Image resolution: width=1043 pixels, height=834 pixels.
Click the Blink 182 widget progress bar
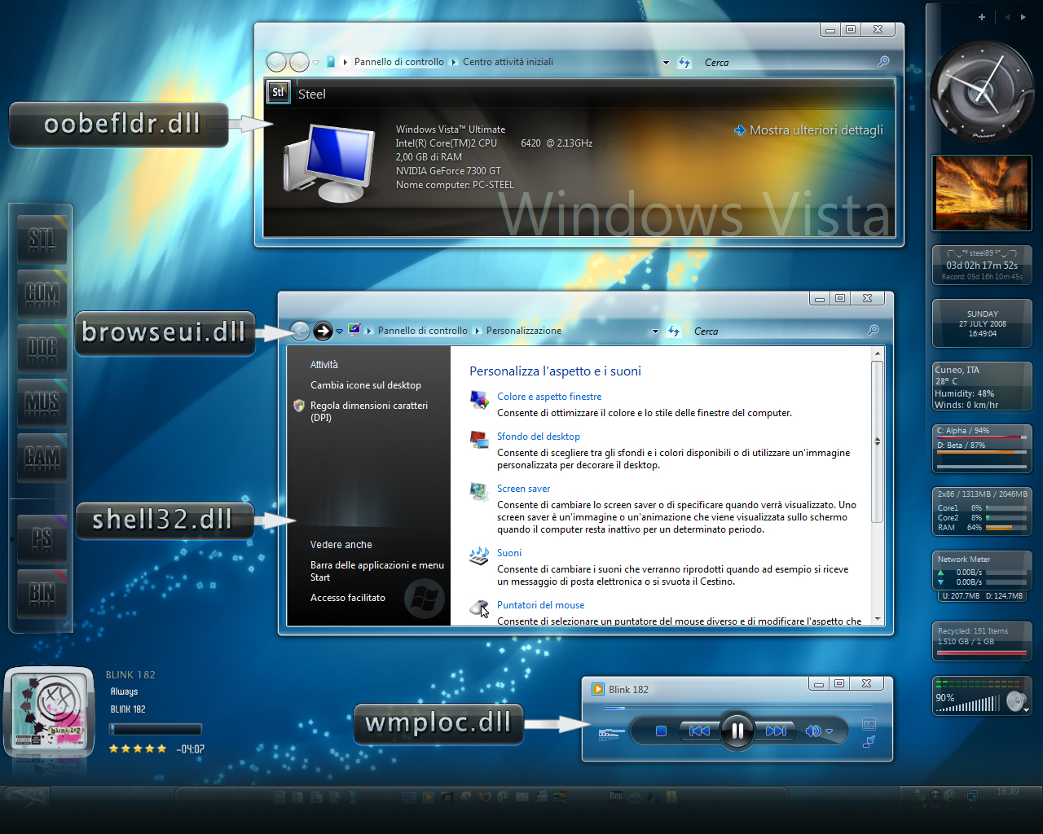[x=156, y=729]
